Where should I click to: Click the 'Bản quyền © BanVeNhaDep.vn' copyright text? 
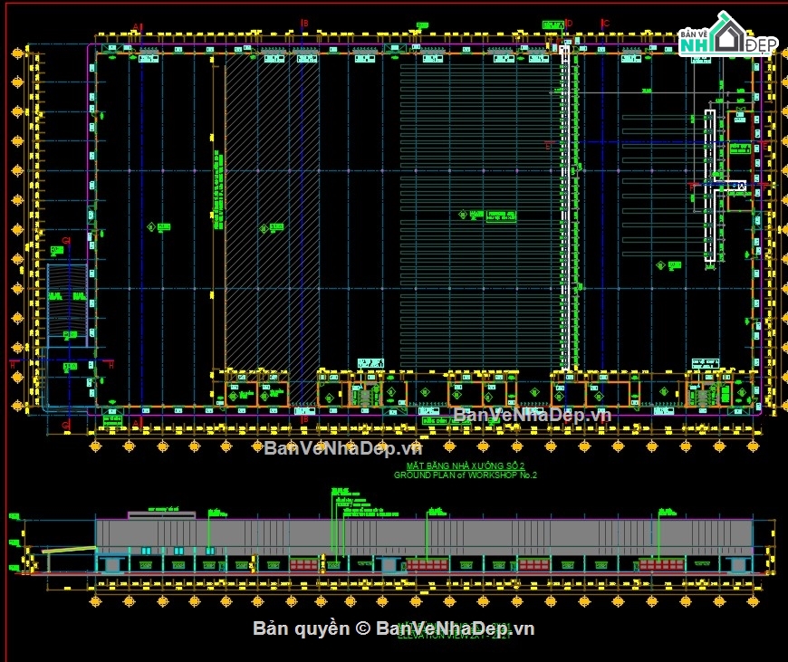coord(393,628)
